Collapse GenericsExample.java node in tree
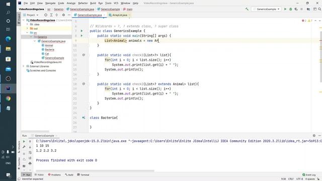The height and width of the screenshot is (181, 322). (x=35, y=41)
